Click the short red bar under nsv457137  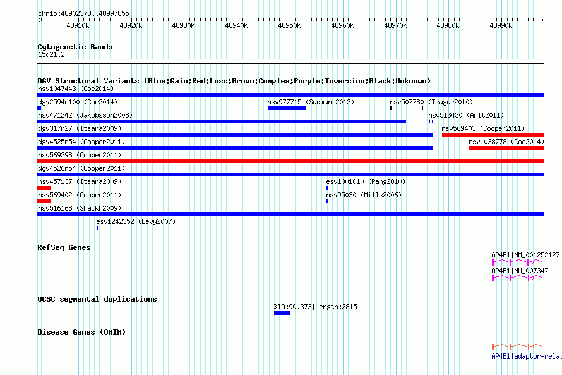click(x=44, y=188)
